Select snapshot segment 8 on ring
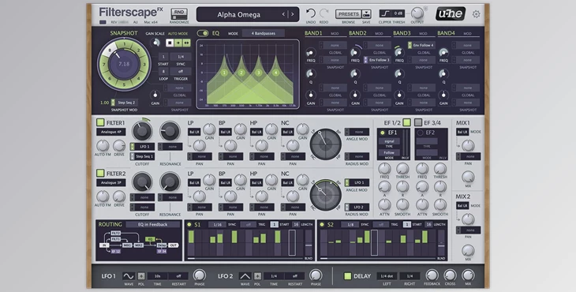Screen dimensions: 576x292 click(110, 51)
